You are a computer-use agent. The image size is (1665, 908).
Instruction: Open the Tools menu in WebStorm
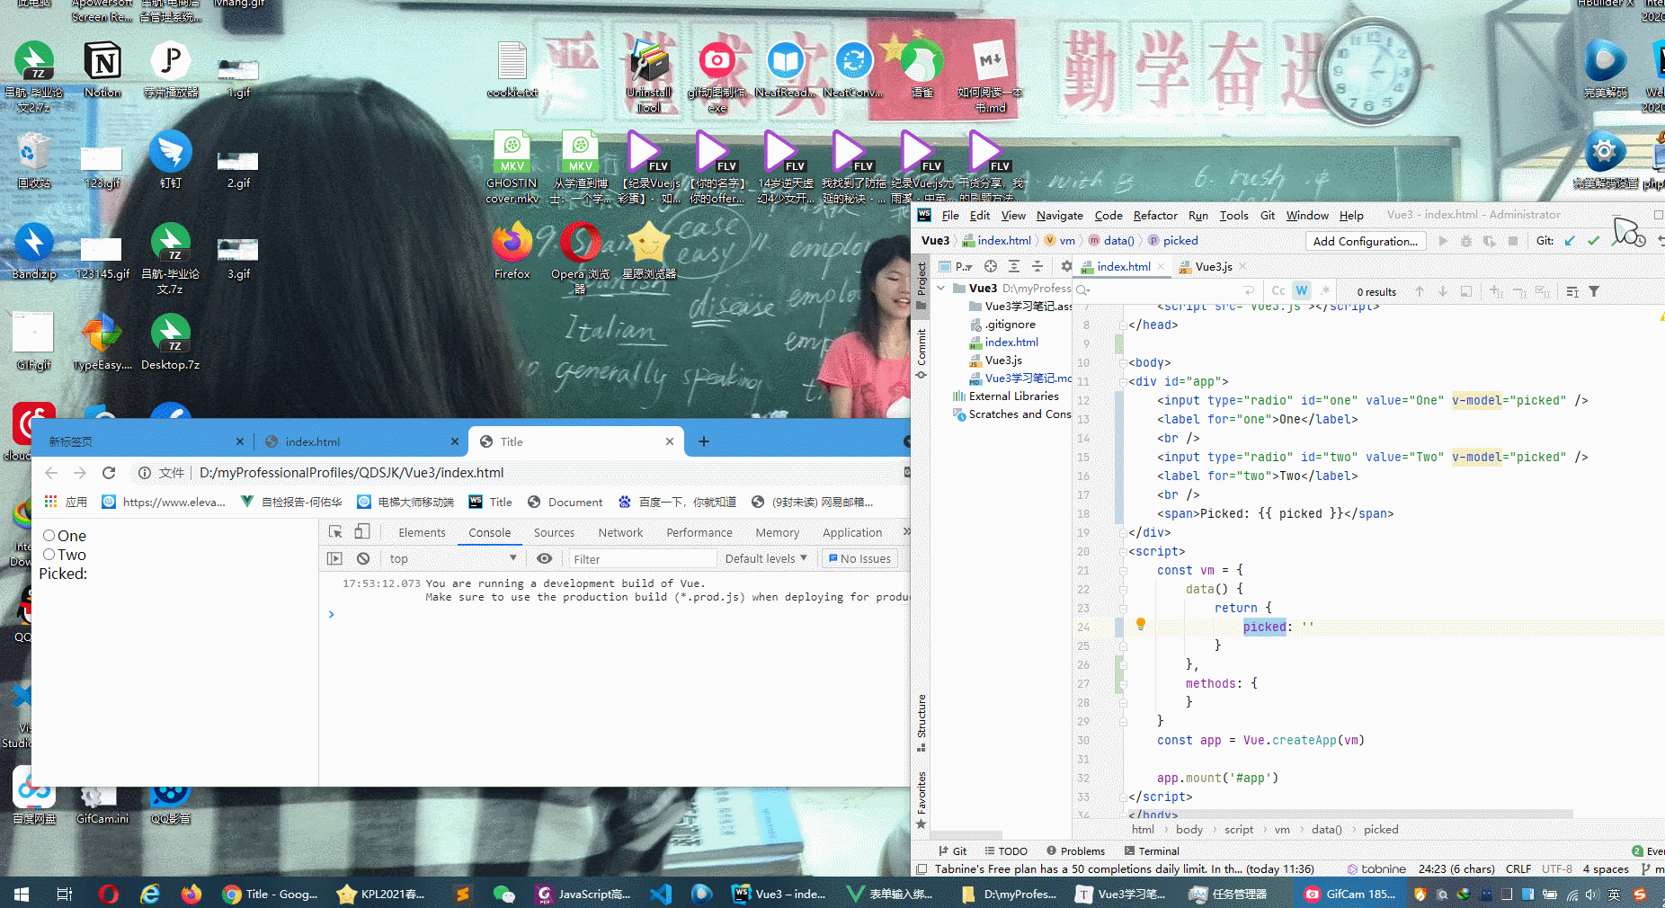(1233, 216)
